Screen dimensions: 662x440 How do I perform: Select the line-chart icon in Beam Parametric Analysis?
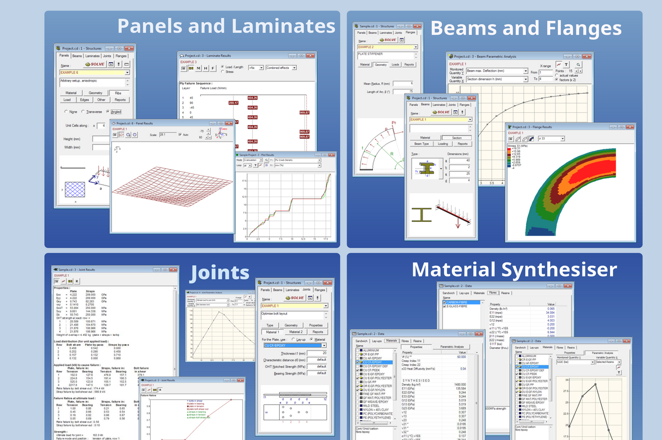(559, 65)
